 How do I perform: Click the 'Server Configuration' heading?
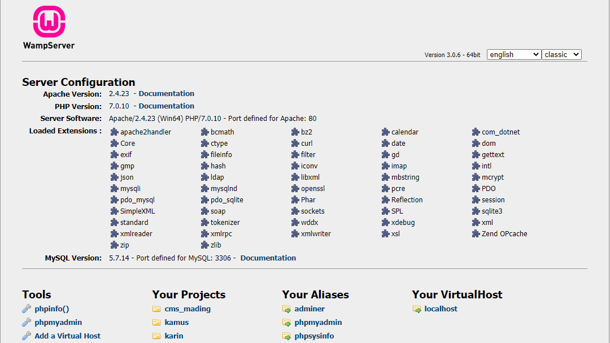[x=79, y=82]
